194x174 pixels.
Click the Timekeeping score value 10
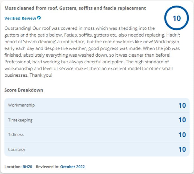tap(182, 120)
